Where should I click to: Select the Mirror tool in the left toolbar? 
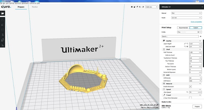[x=2, y=35]
